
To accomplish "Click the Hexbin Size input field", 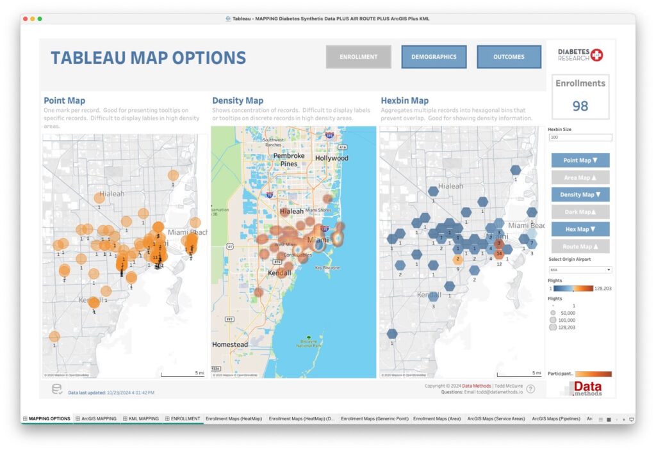I will 580,138.
